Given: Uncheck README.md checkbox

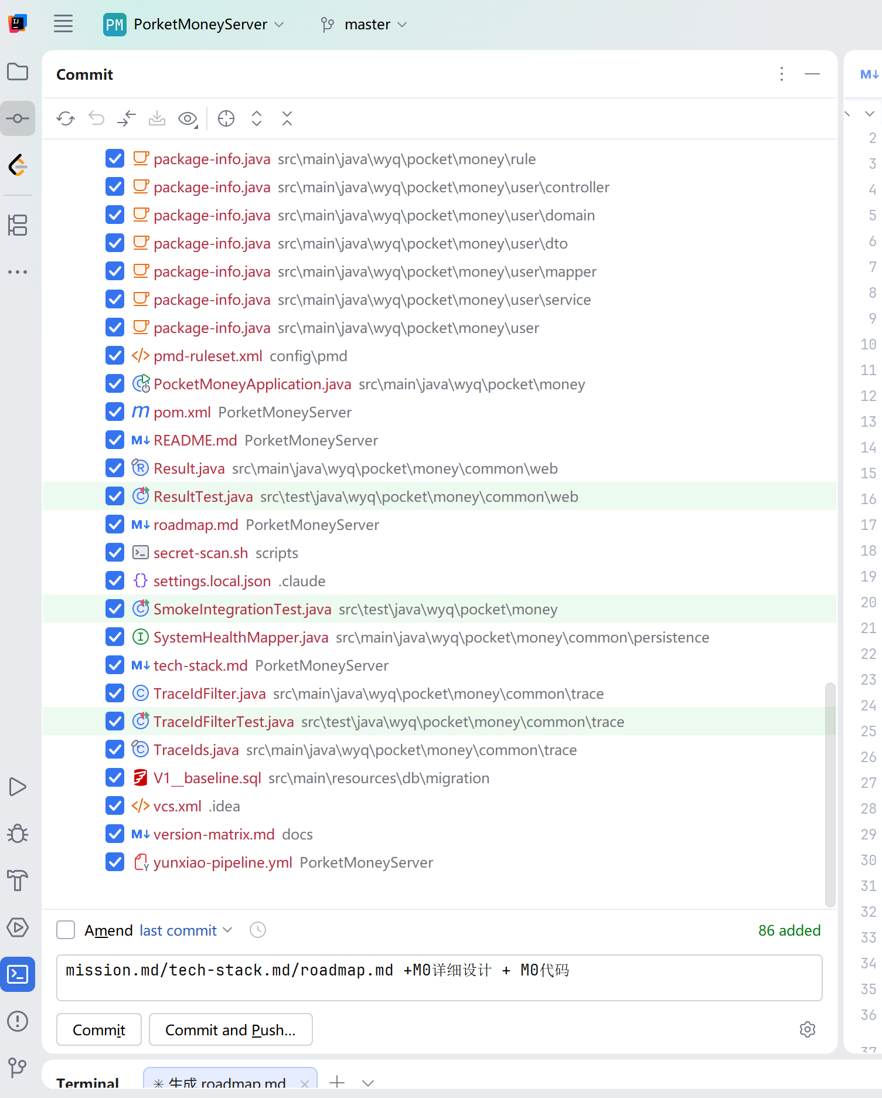Looking at the screenshot, I should click(x=115, y=440).
